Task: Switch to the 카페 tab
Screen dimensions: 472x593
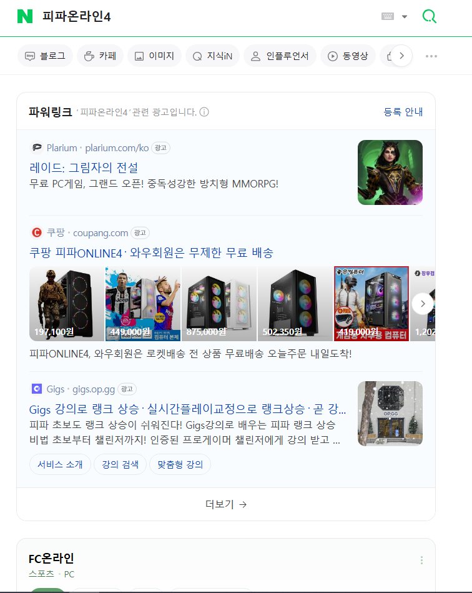Action: (100, 56)
